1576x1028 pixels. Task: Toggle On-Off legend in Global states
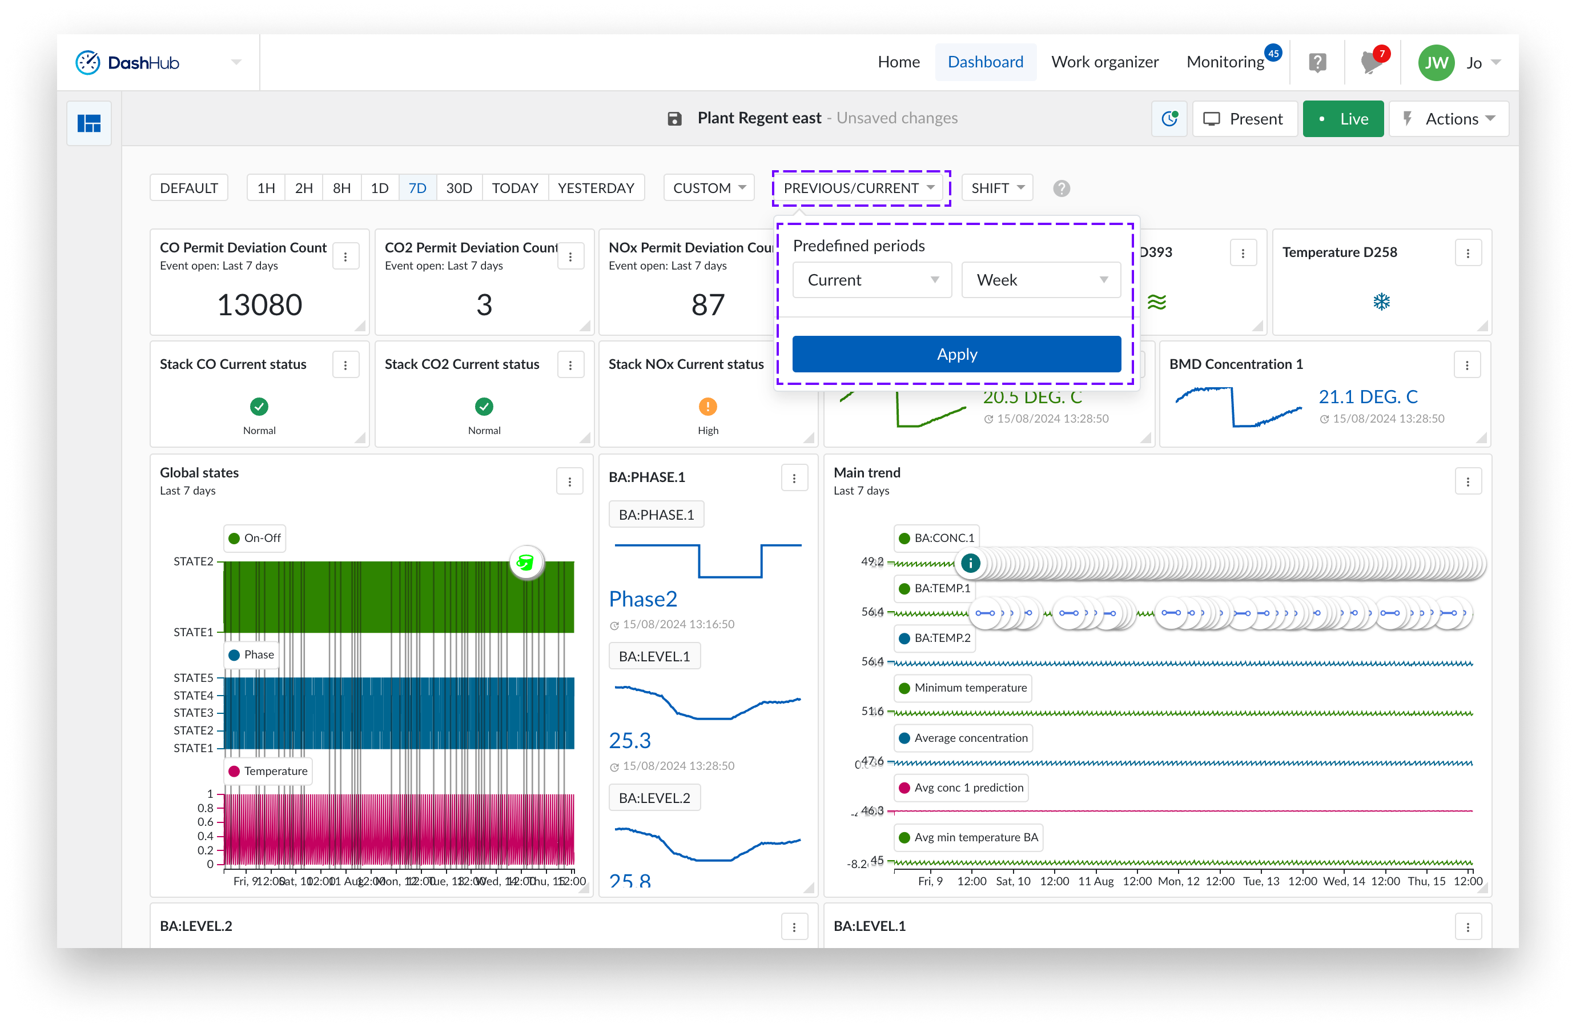click(255, 539)
